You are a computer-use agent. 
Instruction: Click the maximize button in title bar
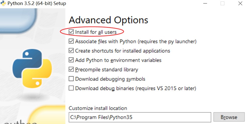click(222, 3)
